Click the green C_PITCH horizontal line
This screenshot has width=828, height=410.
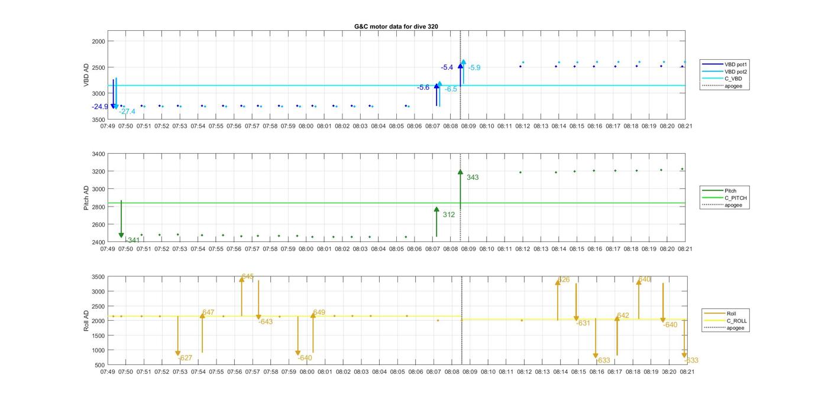click(x=396, y=203)
